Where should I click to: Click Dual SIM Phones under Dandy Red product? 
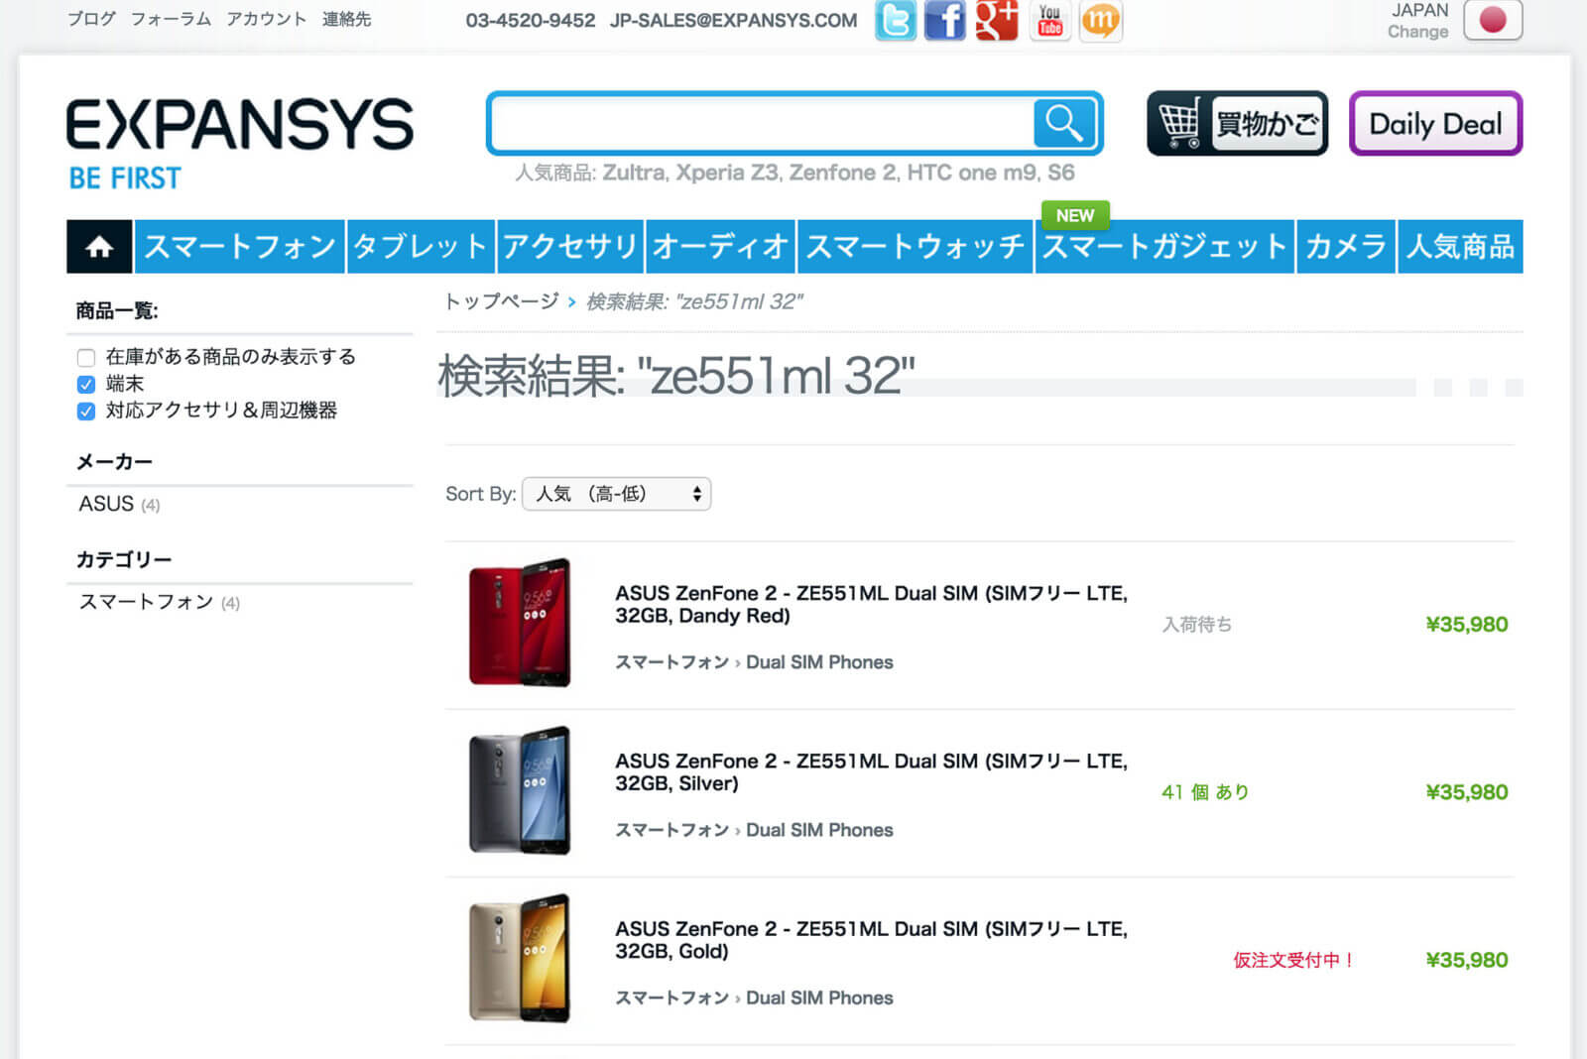[x=819, y=662]
